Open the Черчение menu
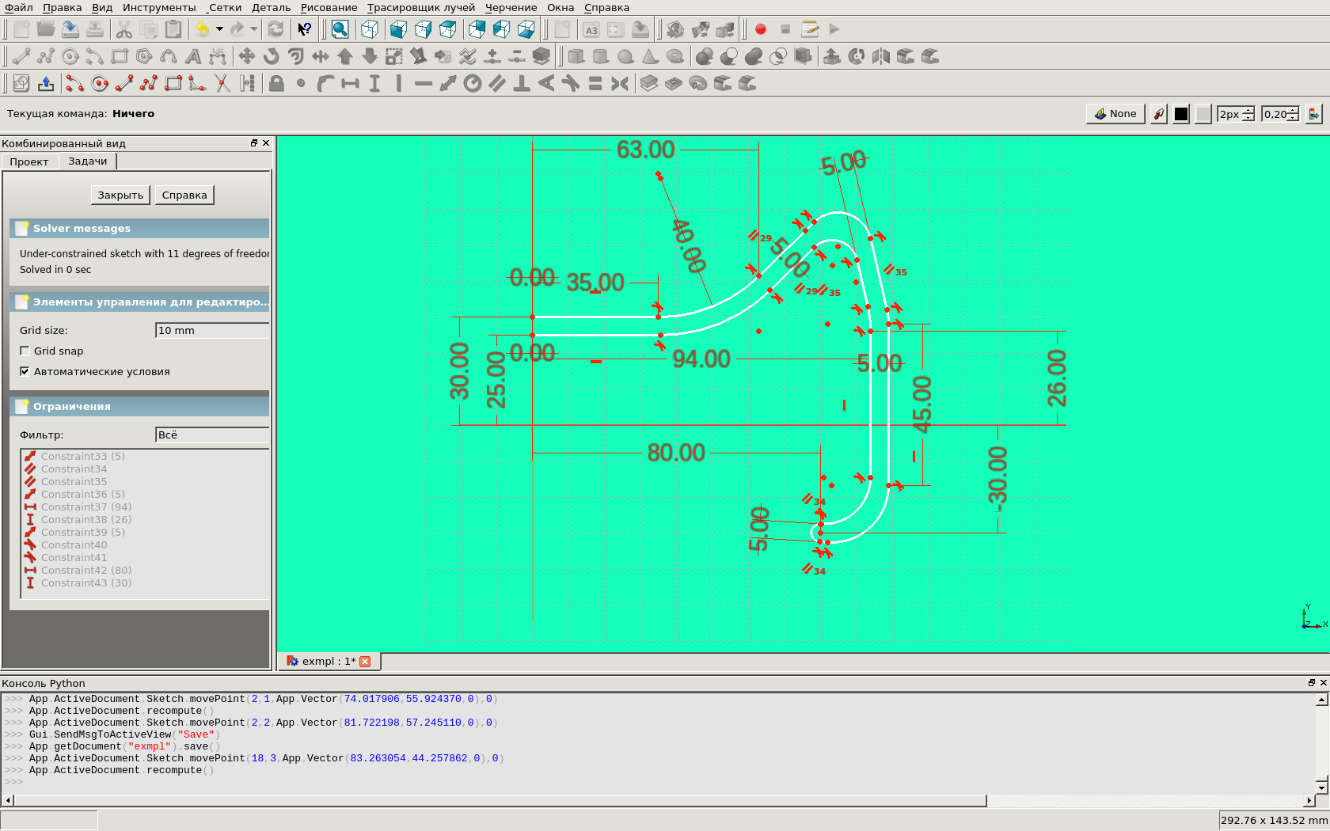 point(511,7)
